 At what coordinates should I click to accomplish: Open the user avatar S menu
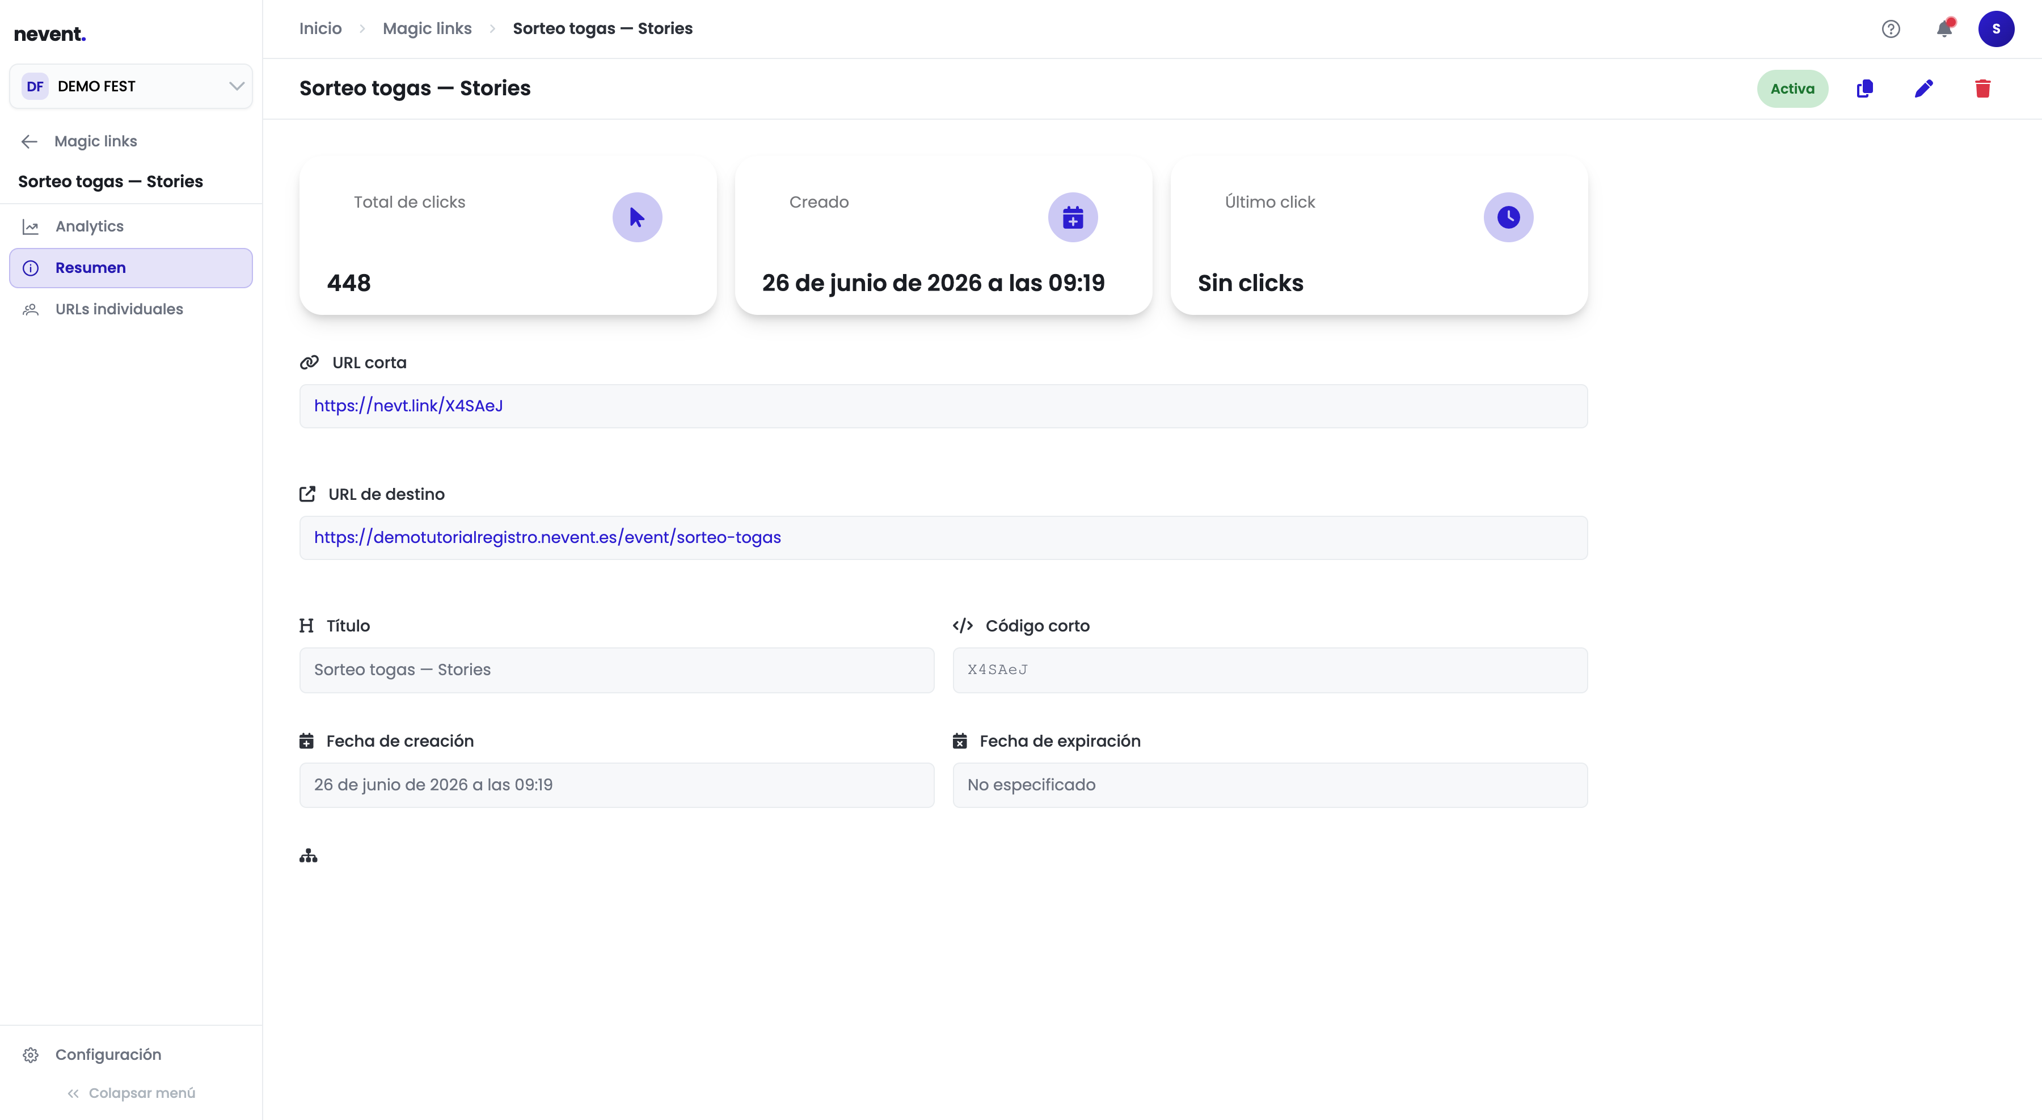pos(1996,30)
